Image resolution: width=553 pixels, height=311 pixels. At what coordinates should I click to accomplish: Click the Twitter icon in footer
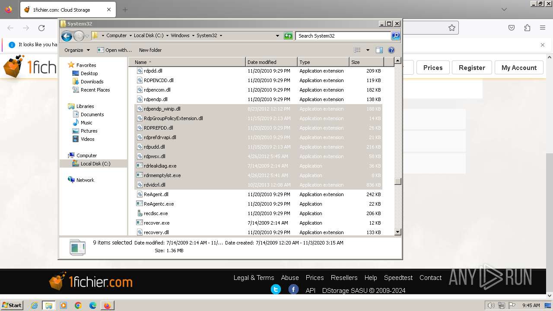pos(276,289)
